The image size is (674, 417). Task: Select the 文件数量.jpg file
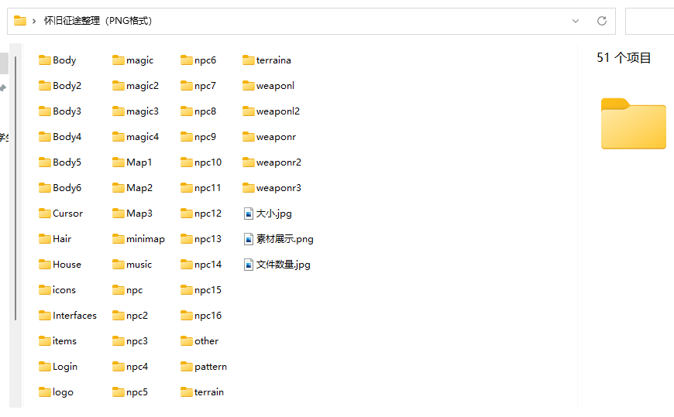coord(283,265)
